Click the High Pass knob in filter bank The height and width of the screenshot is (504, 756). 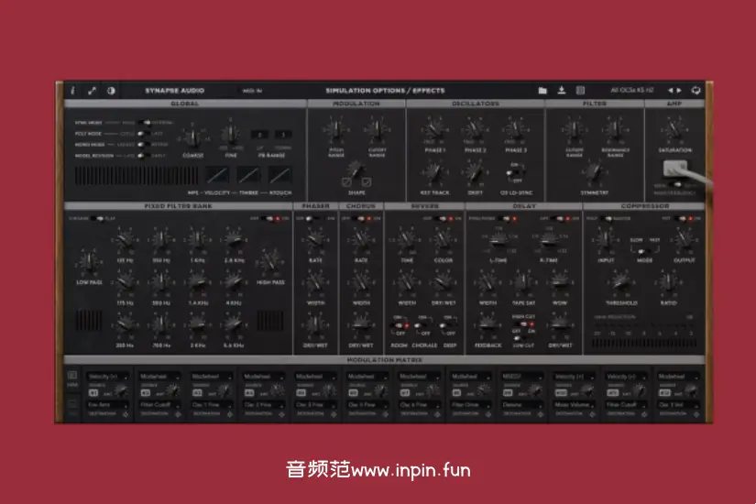click(270, 263)
